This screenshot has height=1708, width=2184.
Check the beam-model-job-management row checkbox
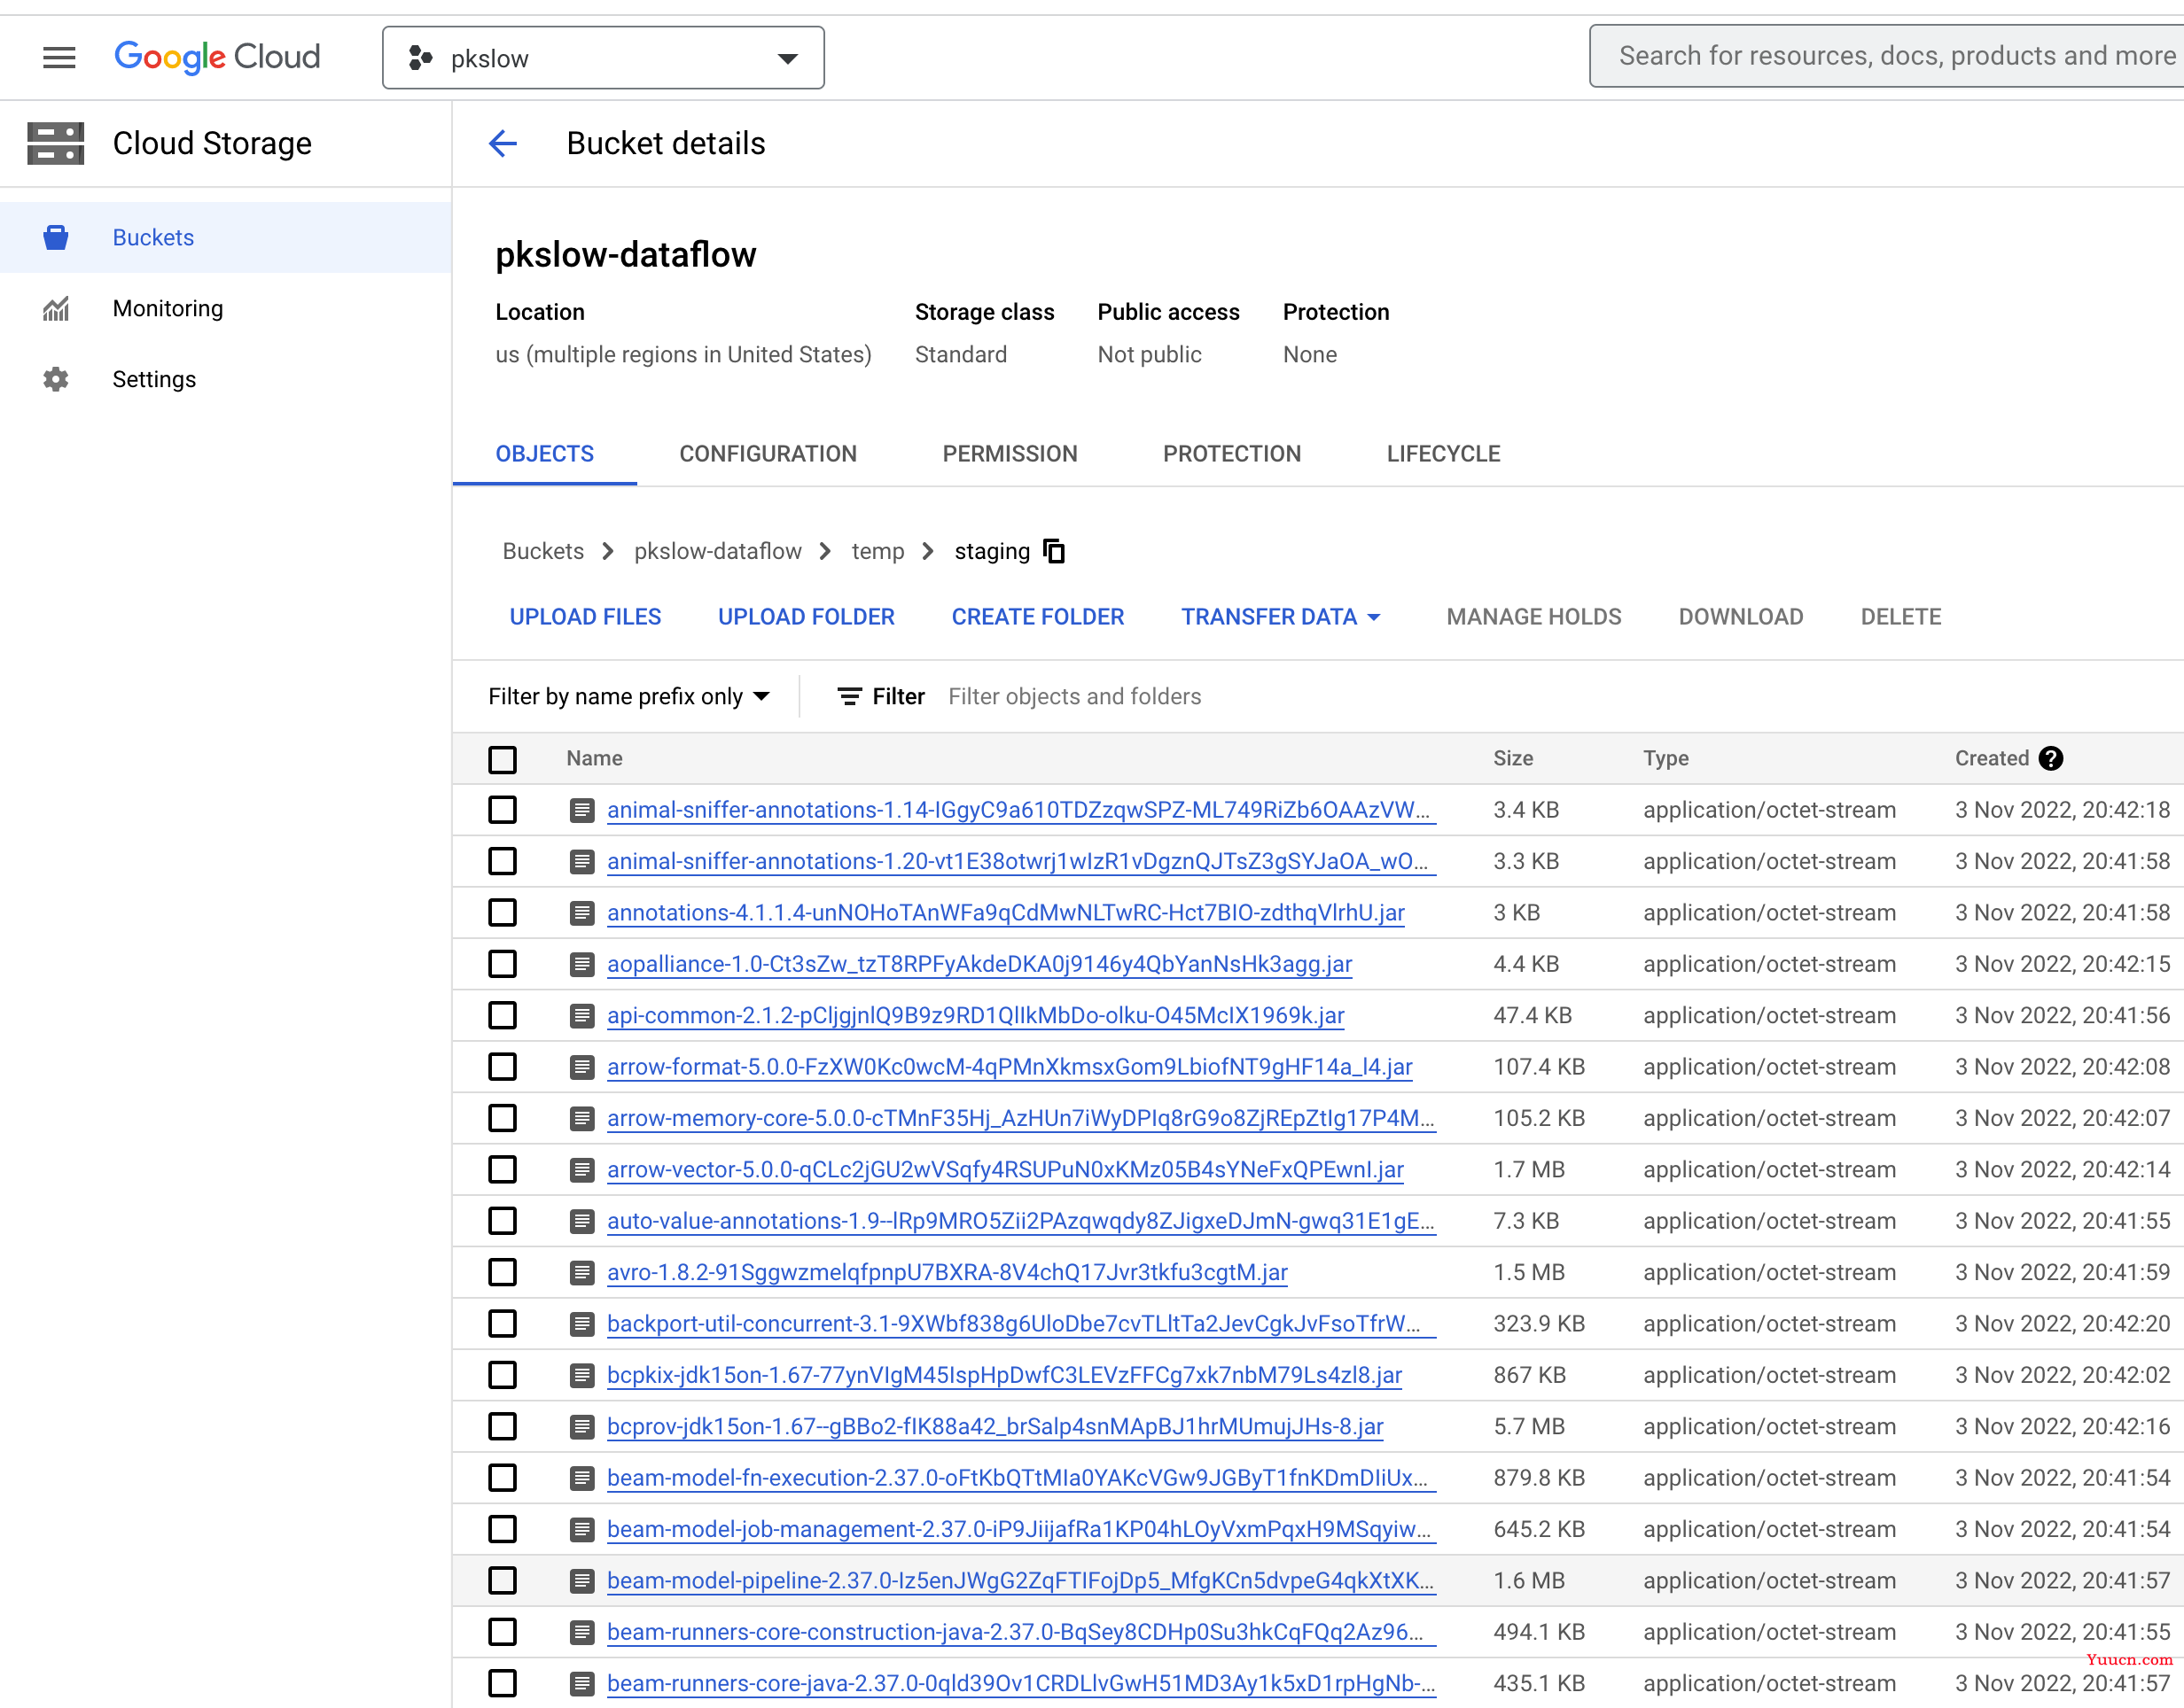click(x=503, y=1529)
